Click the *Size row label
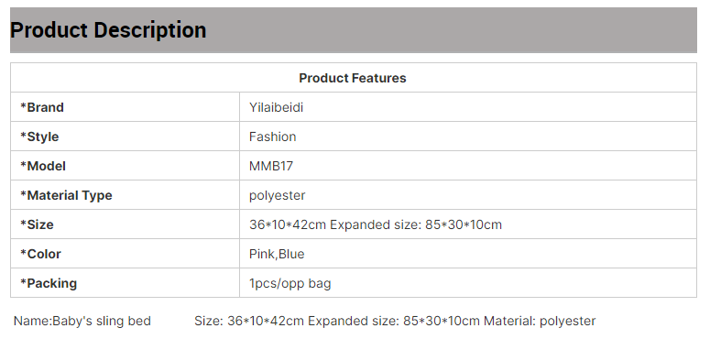The image size is (710, 339). (x=37, y=224)
